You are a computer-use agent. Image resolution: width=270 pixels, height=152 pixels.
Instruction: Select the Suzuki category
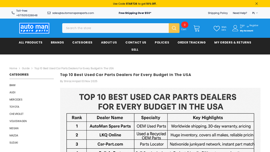pyautogui.click(x=13, y=143)
